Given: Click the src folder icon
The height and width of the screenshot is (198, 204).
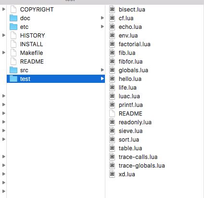Looking at the screenshot, I should [x=13, y=70].
